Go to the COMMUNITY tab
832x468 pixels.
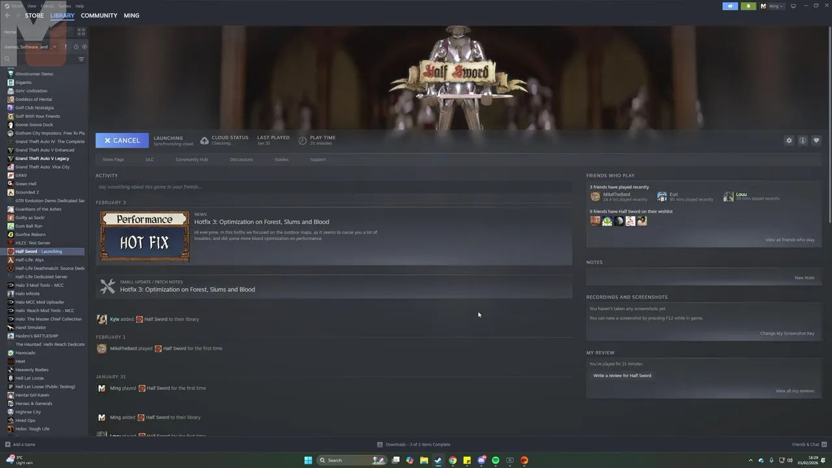(x=99, y=16)
